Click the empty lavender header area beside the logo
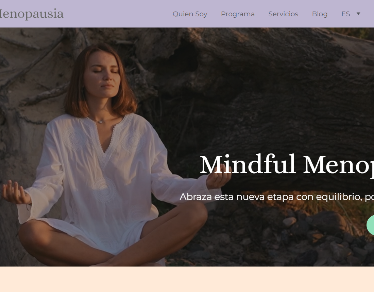 click(117, 14)
